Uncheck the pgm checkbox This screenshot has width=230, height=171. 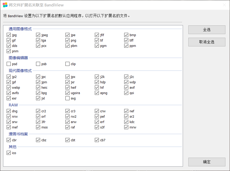97,46
